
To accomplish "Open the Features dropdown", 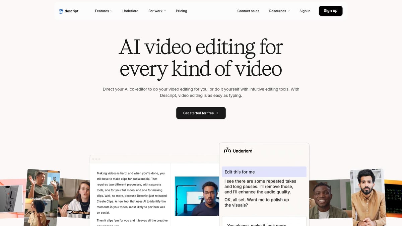I will [103, 11].
